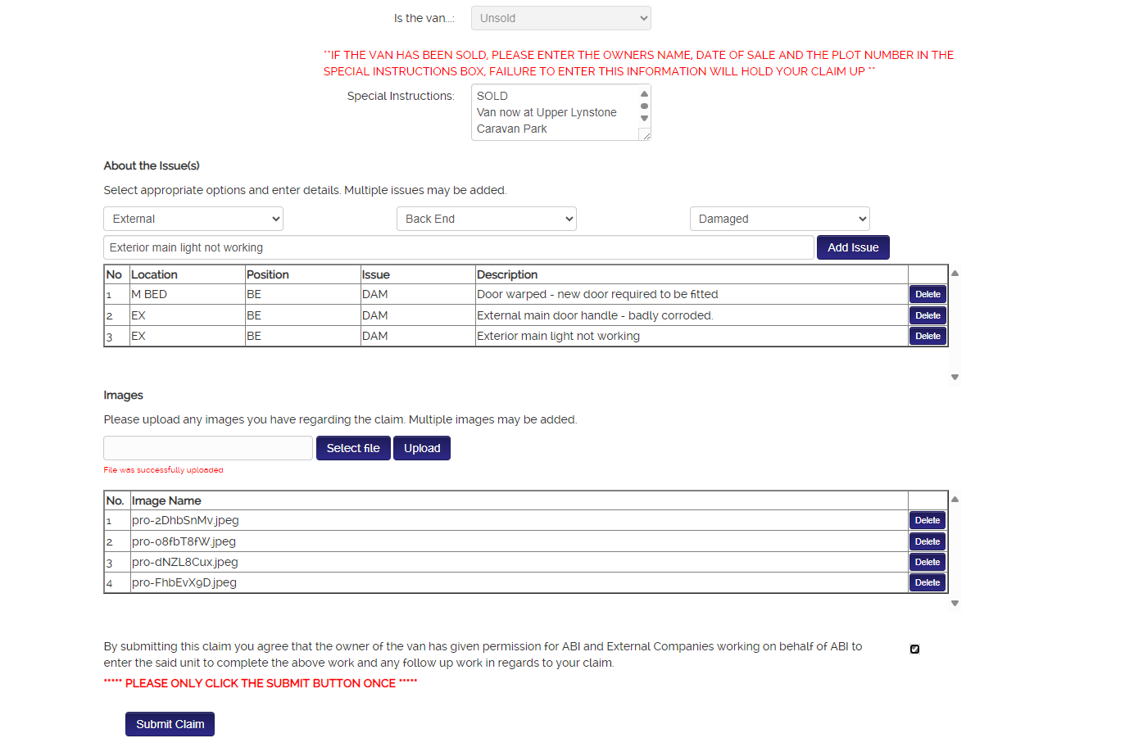Remove image pro-o8fbT8fW.jpeg from list
1143x747 pixels.
click(928, 541)
